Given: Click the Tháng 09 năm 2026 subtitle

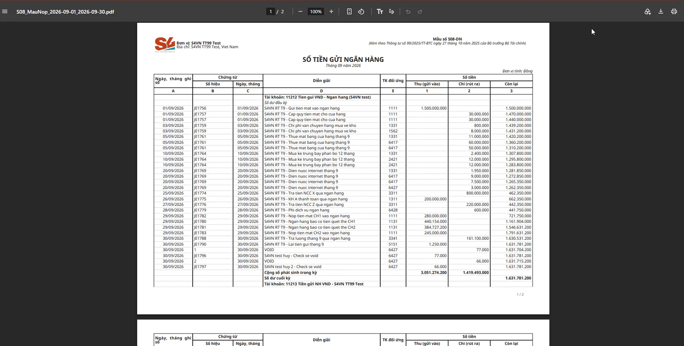Looking at the screenshot, I should [x=343, y=66].
